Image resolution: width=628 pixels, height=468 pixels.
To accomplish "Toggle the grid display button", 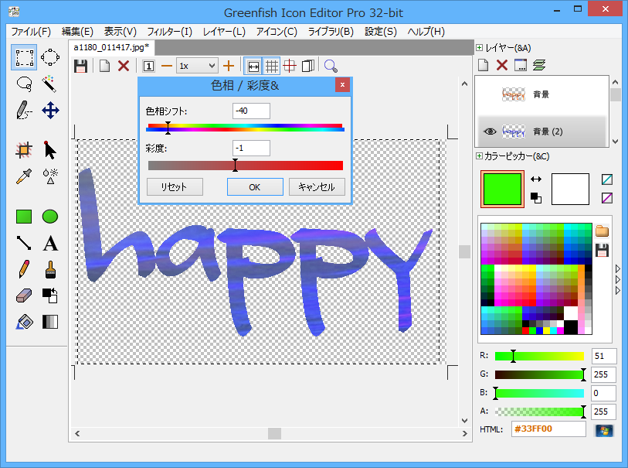I will click(272, 66).
